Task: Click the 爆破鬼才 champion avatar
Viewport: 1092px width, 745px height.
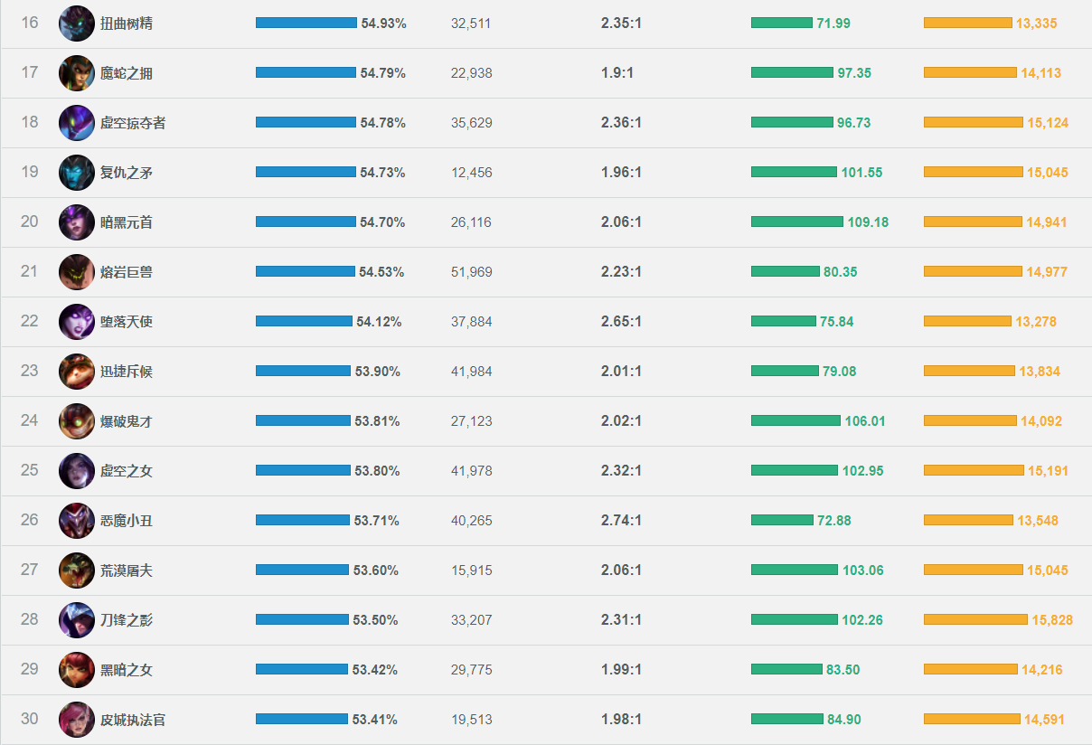Action: tap(77, 421)
